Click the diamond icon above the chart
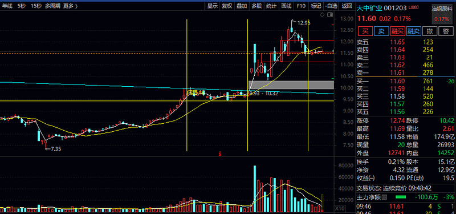 323,15
